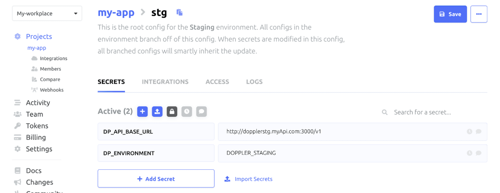
Task: Click the blue upload icon beside Active
Action: [157, 112]
